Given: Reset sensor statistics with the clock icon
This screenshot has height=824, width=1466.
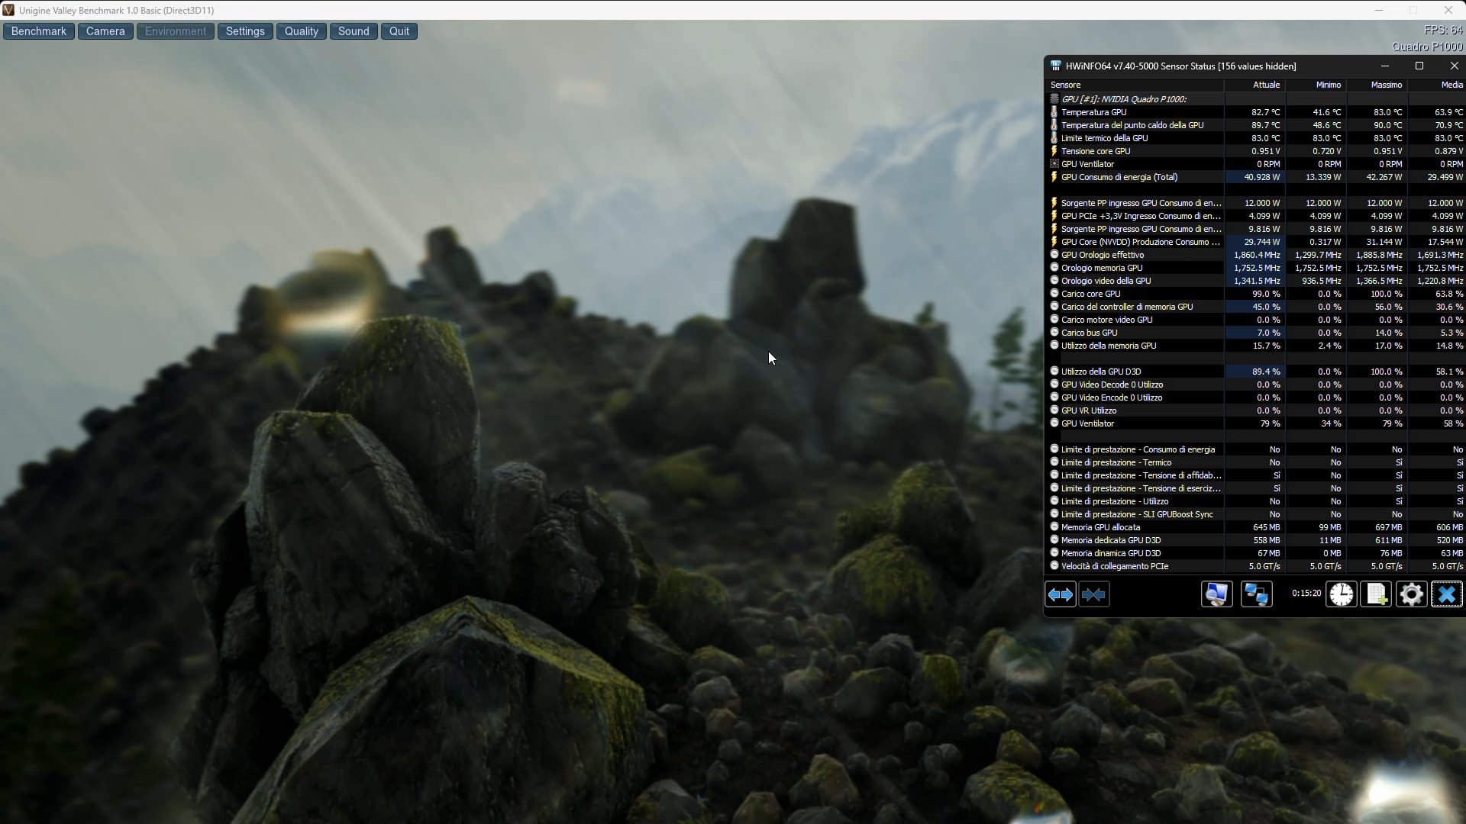Looking at the screenshot, I should 1342,594.
